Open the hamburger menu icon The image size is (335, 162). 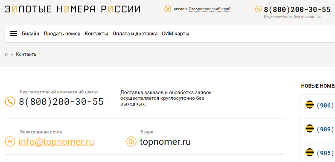click(14, 34)
